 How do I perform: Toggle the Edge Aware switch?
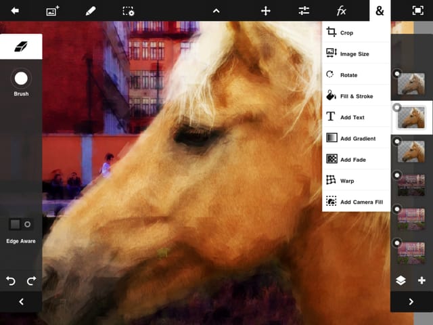click(21, 224)
